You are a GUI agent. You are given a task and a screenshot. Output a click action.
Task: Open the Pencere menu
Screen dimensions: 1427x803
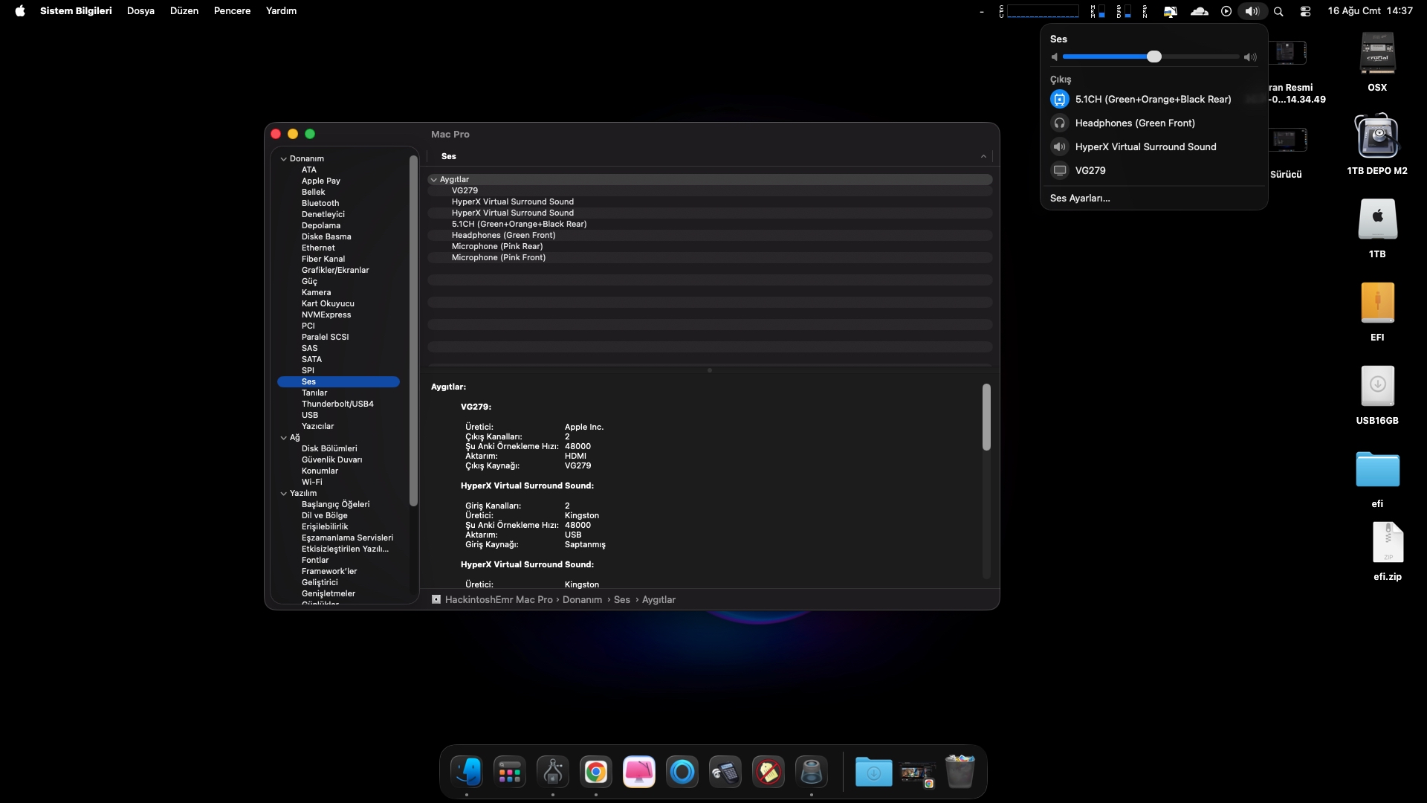(232, 11)
